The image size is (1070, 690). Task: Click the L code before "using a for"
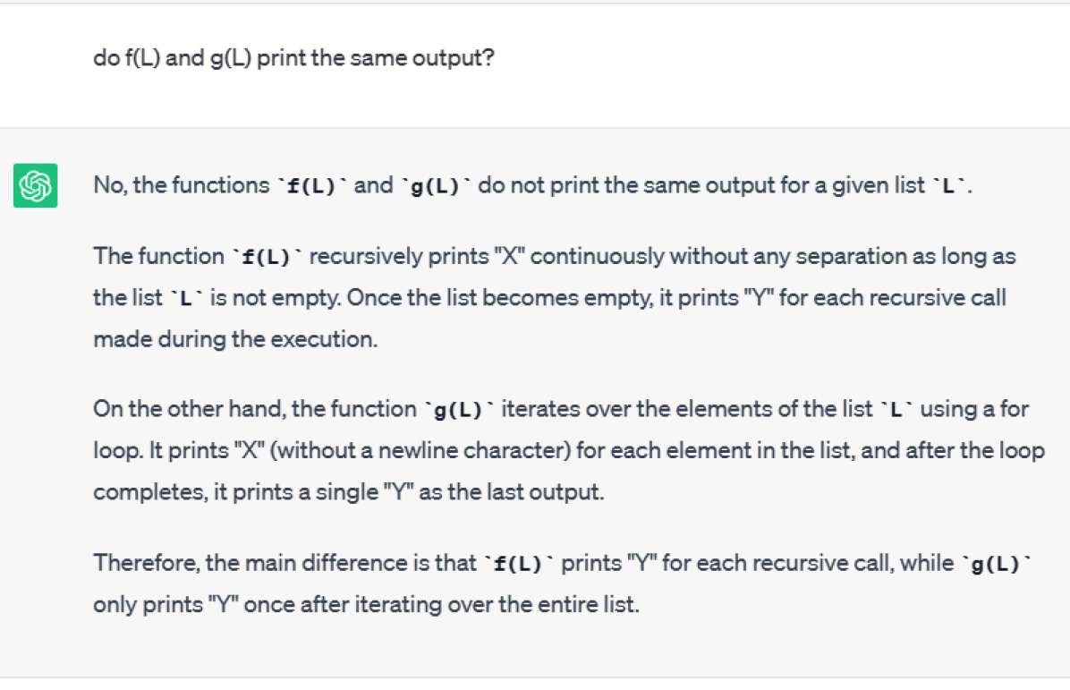896,410
